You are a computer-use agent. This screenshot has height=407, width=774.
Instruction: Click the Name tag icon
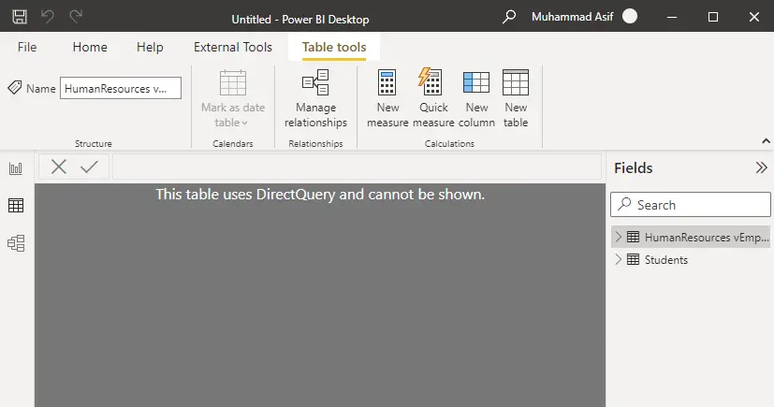(15, 88)
